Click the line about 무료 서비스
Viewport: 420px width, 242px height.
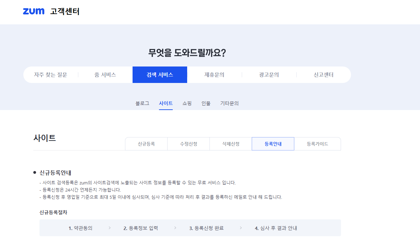(x=138, y=183)
